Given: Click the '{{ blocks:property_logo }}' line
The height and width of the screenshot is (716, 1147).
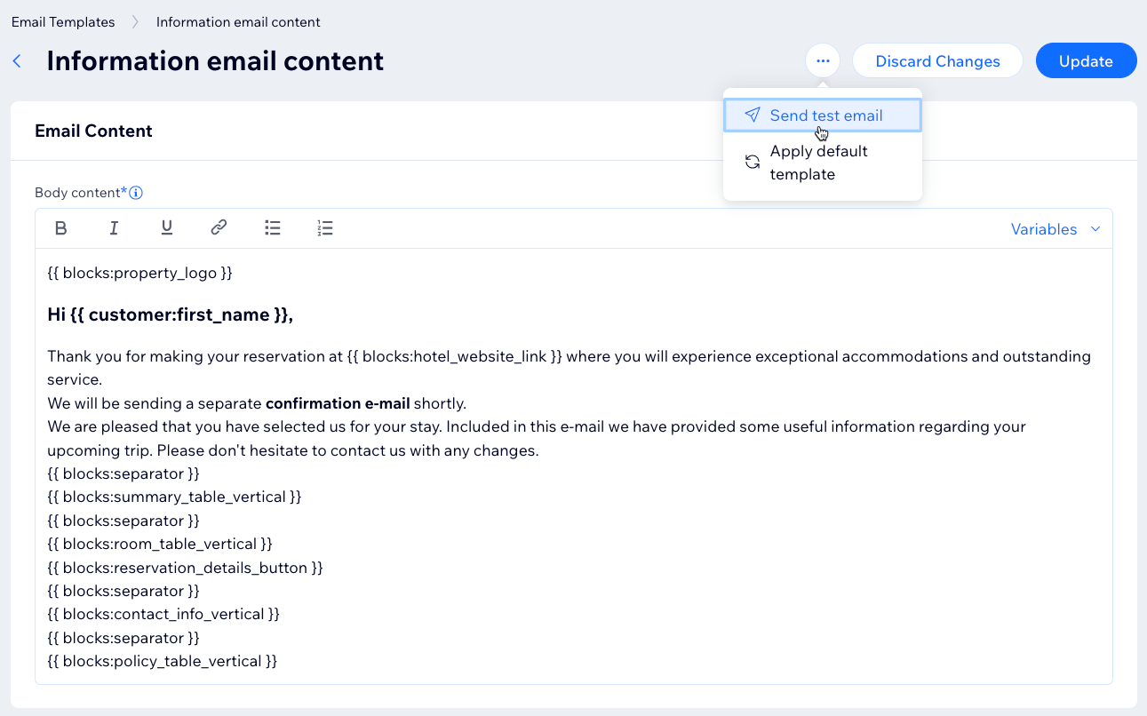Looking at the screenshot, I should pos(139,273).
